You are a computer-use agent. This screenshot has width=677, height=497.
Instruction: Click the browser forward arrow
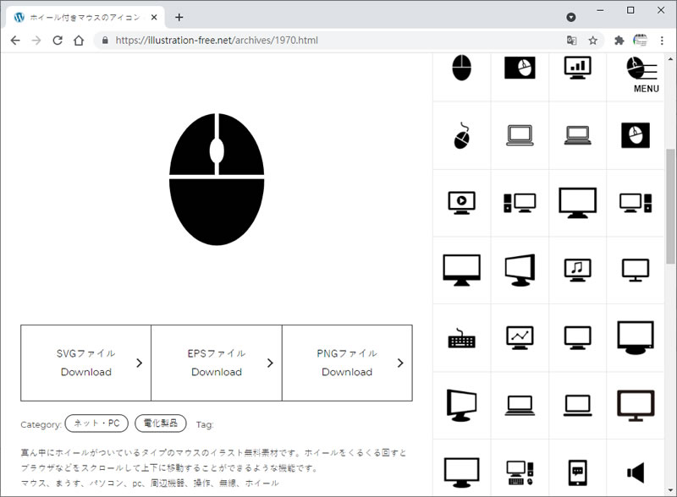(x=36, y=41)
